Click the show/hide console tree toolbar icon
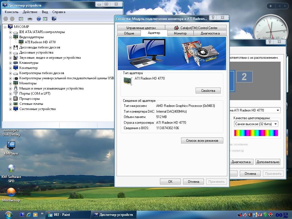Viewport: 292px width, 219px height. [21, 19]
